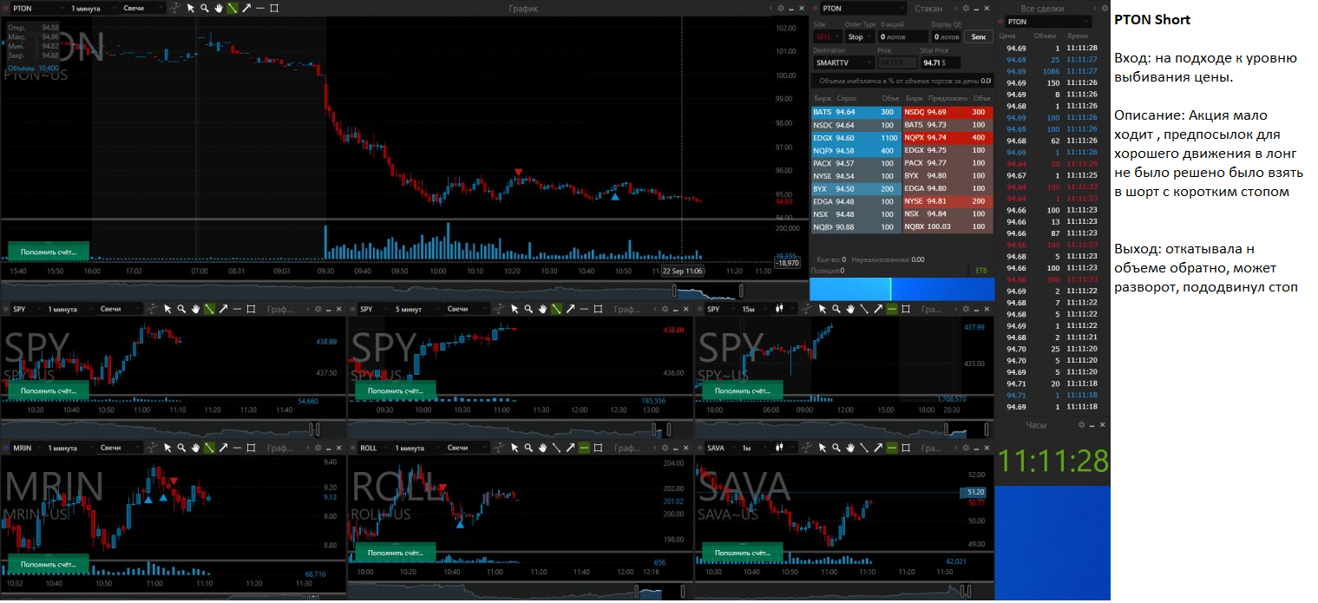Open the Destination SMARTTV dropdown
This screenshot has height=603, width=1318.
tap(843, 62)
